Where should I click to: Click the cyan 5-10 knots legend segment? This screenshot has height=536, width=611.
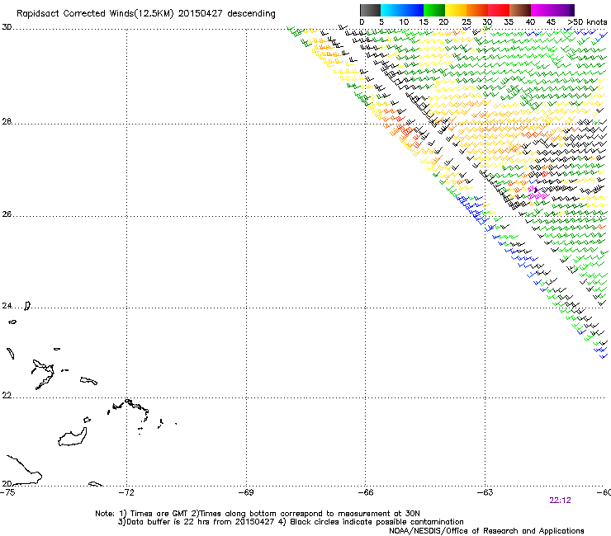391,10
